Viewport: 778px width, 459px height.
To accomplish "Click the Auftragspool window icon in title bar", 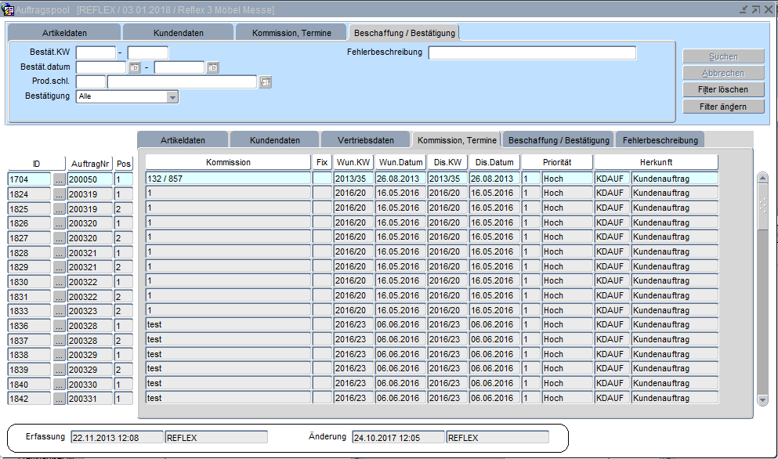I will tap(9, 9).
